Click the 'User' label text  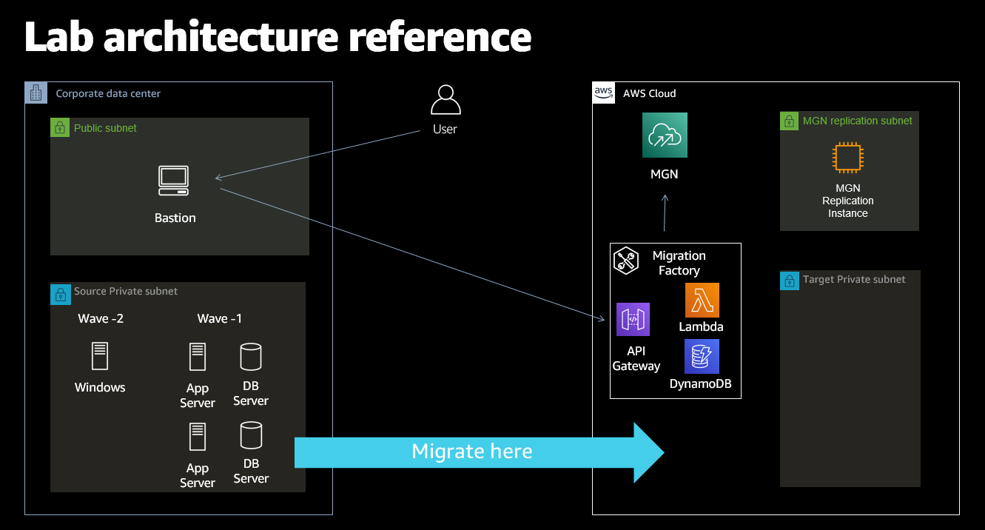(445, 130)
